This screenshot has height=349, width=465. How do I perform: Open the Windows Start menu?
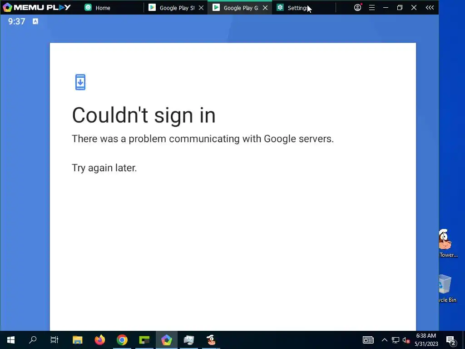coord(11,340)
